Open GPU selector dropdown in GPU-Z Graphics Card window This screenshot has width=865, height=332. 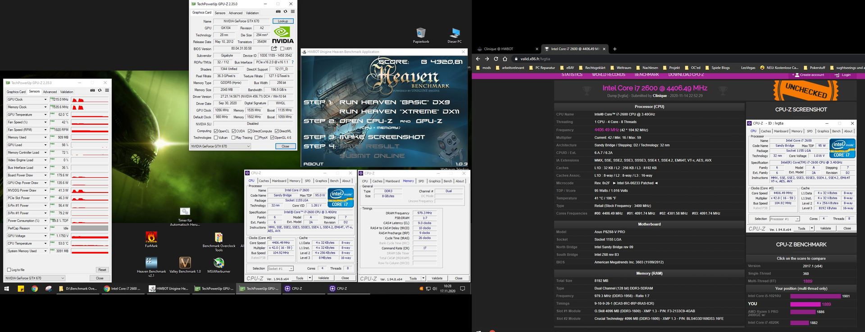coord(220,146)
